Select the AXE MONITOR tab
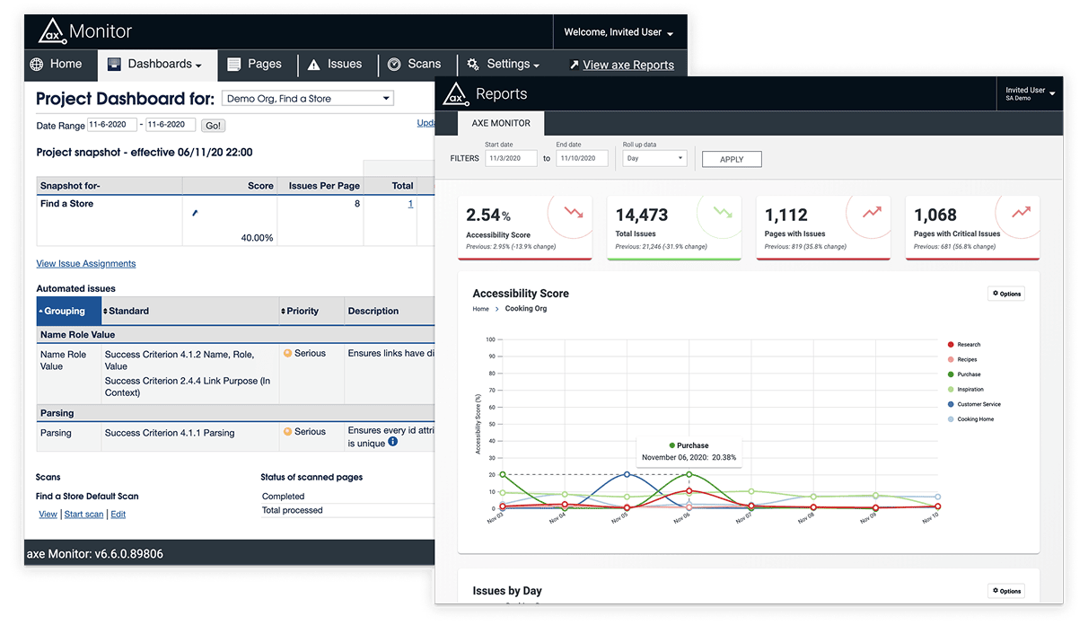1088x625 pixels. (x=501, y=123)
